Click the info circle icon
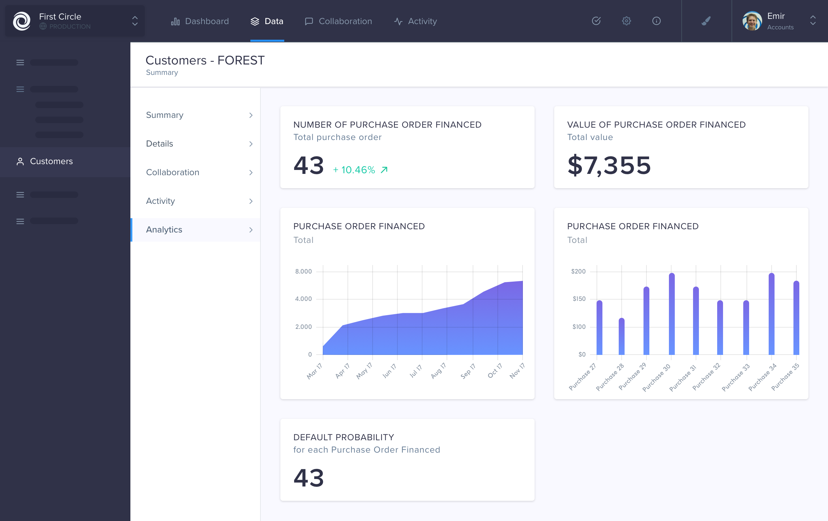 point(656,21)
